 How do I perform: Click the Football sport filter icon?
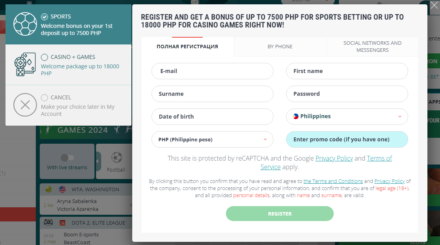coord(116,157)
